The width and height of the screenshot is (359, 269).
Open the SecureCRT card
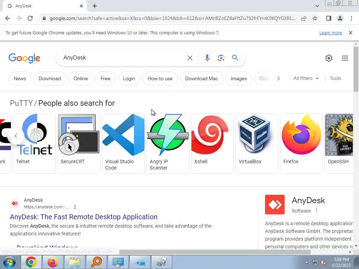[x=79, y=143]
